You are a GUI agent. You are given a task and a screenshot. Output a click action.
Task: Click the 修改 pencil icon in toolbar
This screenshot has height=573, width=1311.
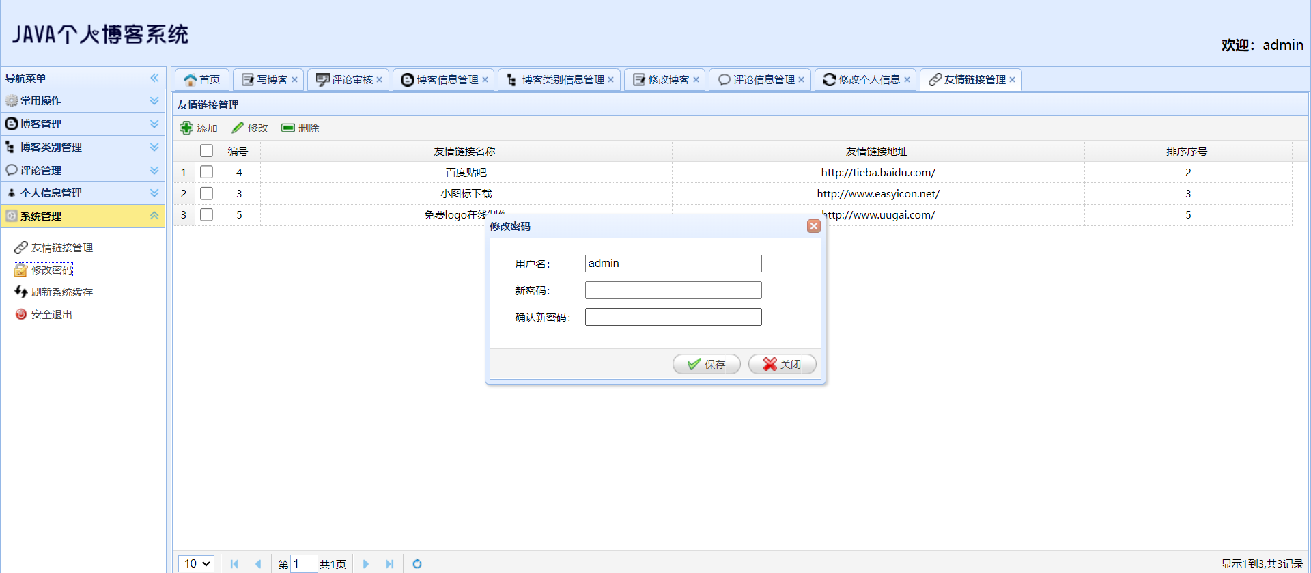pos(238,128)
